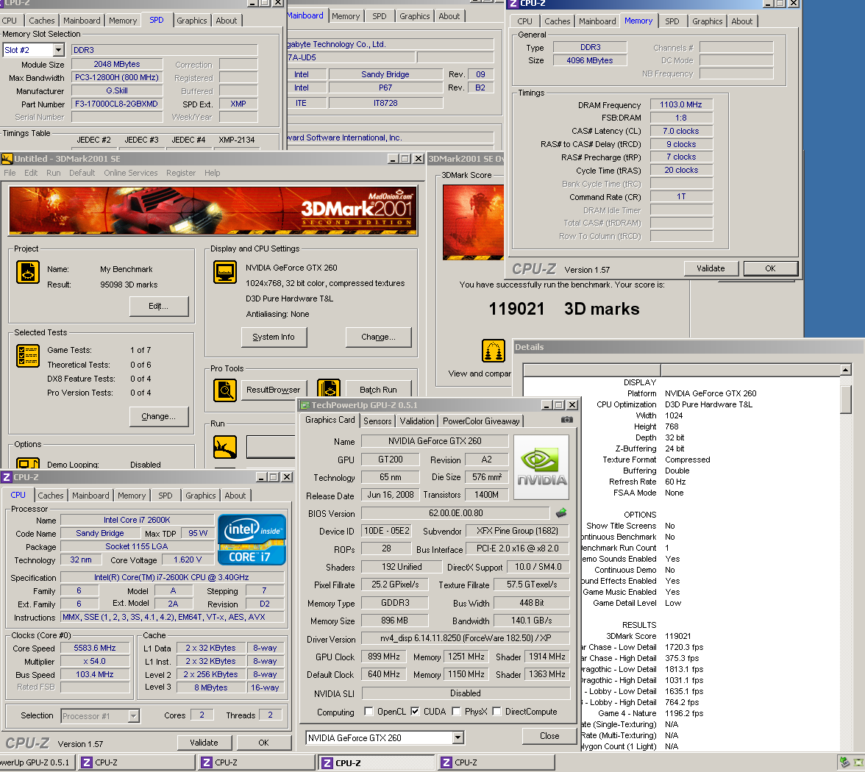The image size is (865, 772).
Task: Switch to Graphics tab in bottom-left CPU-Z
Action: [x=201, y=496]
